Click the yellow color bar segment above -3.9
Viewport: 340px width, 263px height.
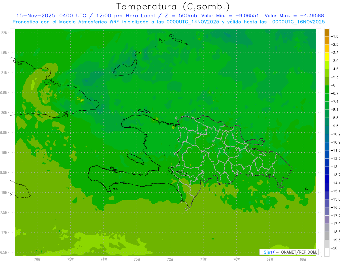tap(327, 57)
